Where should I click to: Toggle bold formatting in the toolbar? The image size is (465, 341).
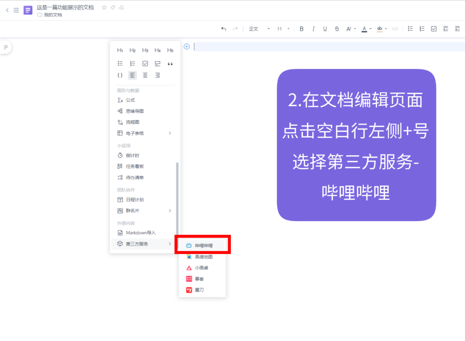pyautogui.click(x=301, y=29)
